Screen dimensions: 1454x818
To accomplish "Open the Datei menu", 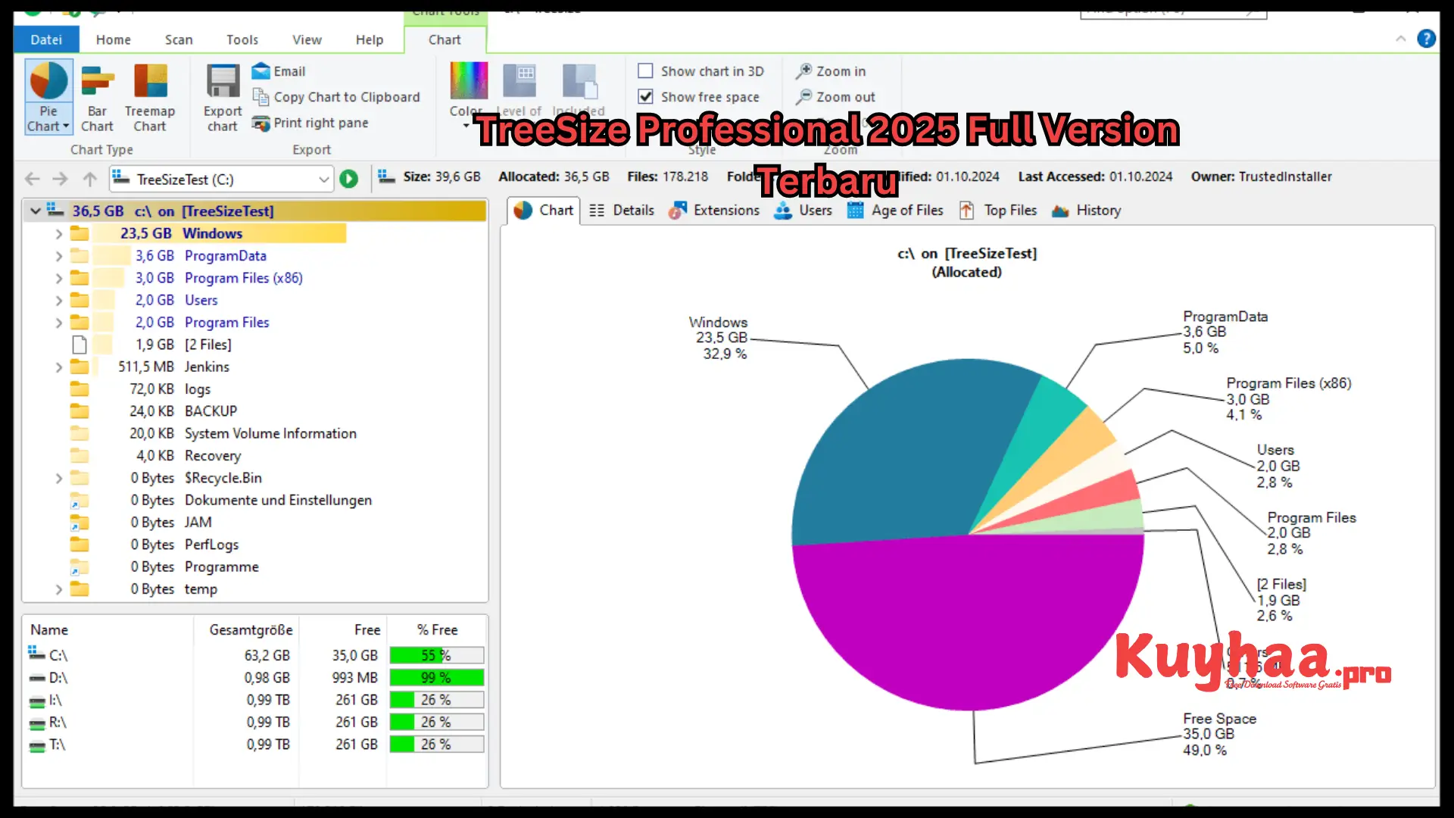I will click(x=46, y=39).
